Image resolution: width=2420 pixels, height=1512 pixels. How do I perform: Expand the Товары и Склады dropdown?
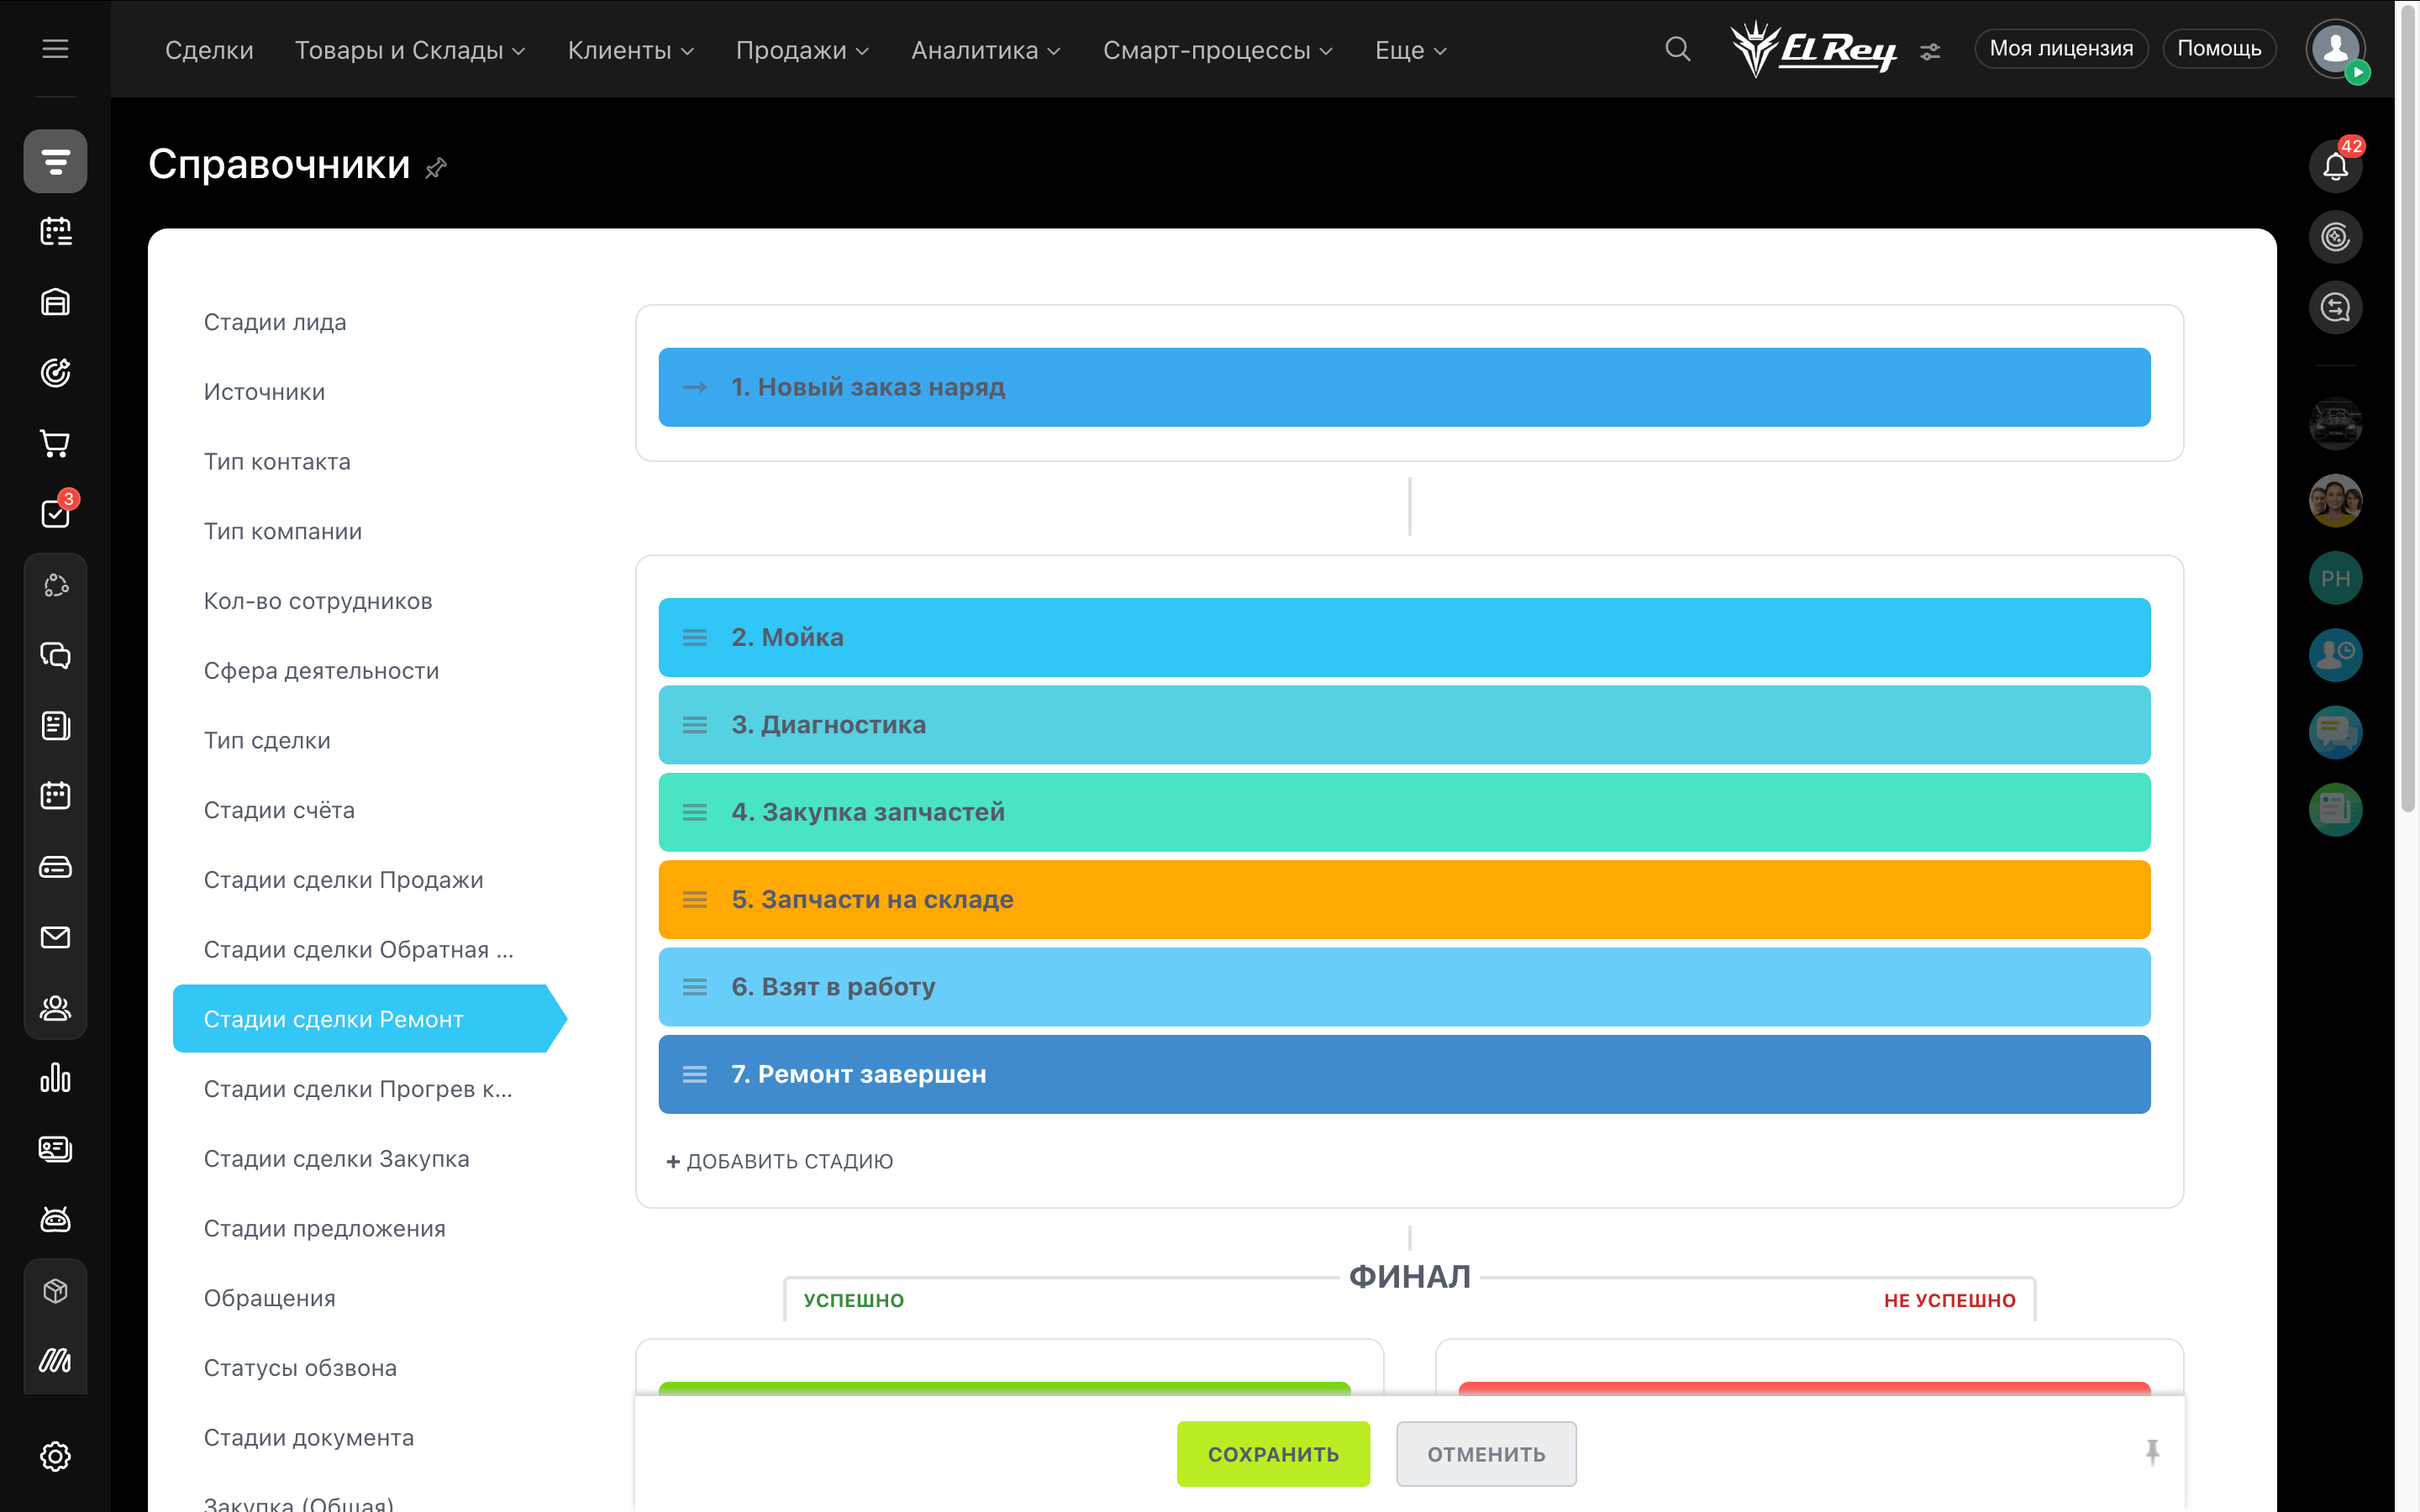(409, 50)
